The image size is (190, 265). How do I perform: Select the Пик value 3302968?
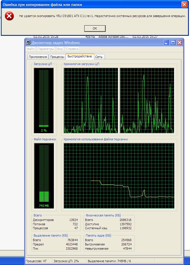click(x=72, y=249)
